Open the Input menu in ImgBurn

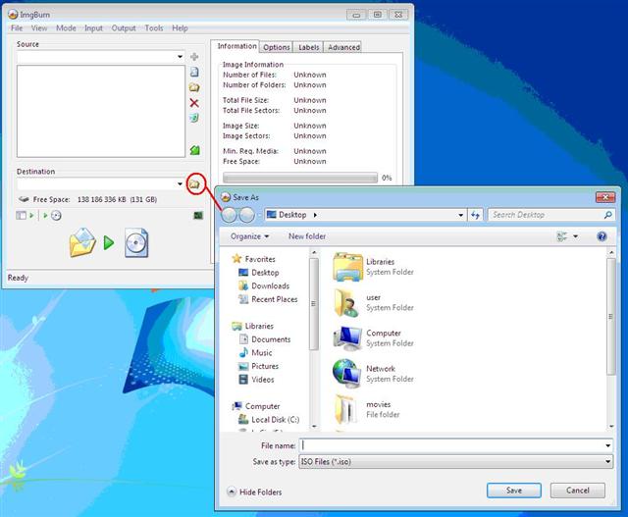(93, 28)
